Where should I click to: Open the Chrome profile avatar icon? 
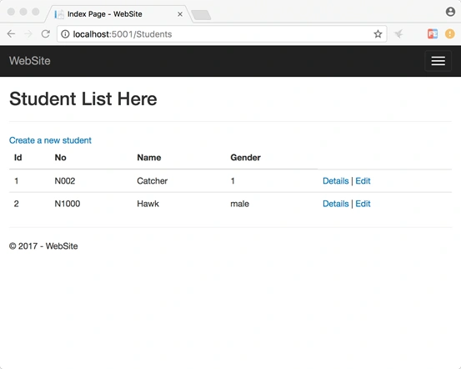[450, 12]
